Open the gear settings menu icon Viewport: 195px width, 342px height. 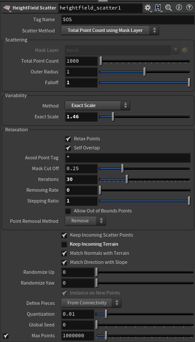click(x=148, y=8)
